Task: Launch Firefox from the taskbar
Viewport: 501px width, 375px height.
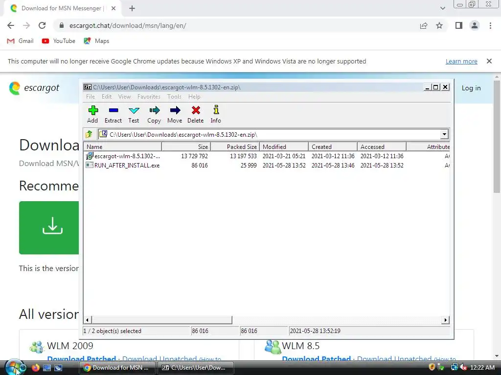Action: 35,368
